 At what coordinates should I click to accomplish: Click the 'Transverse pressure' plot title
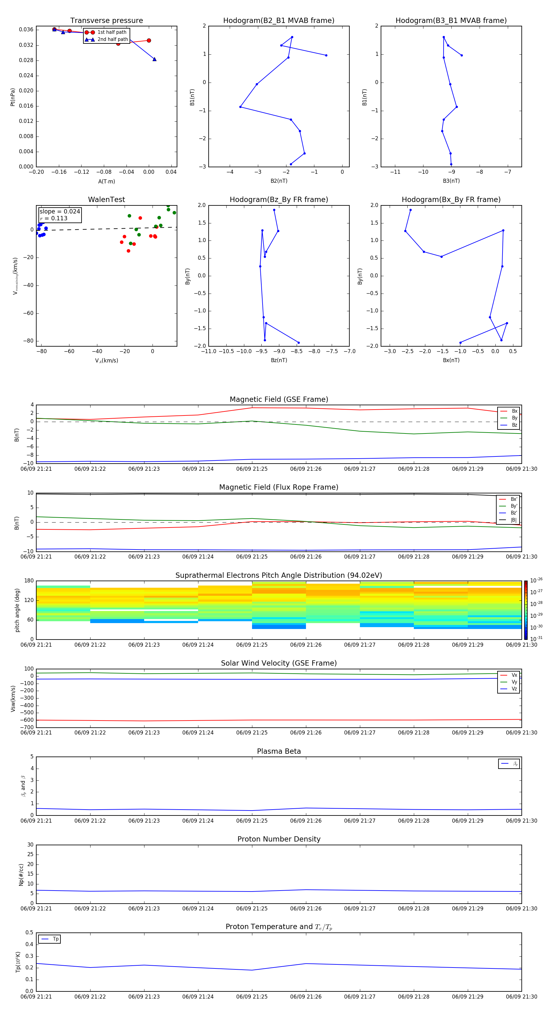click(x=106, y=21)
